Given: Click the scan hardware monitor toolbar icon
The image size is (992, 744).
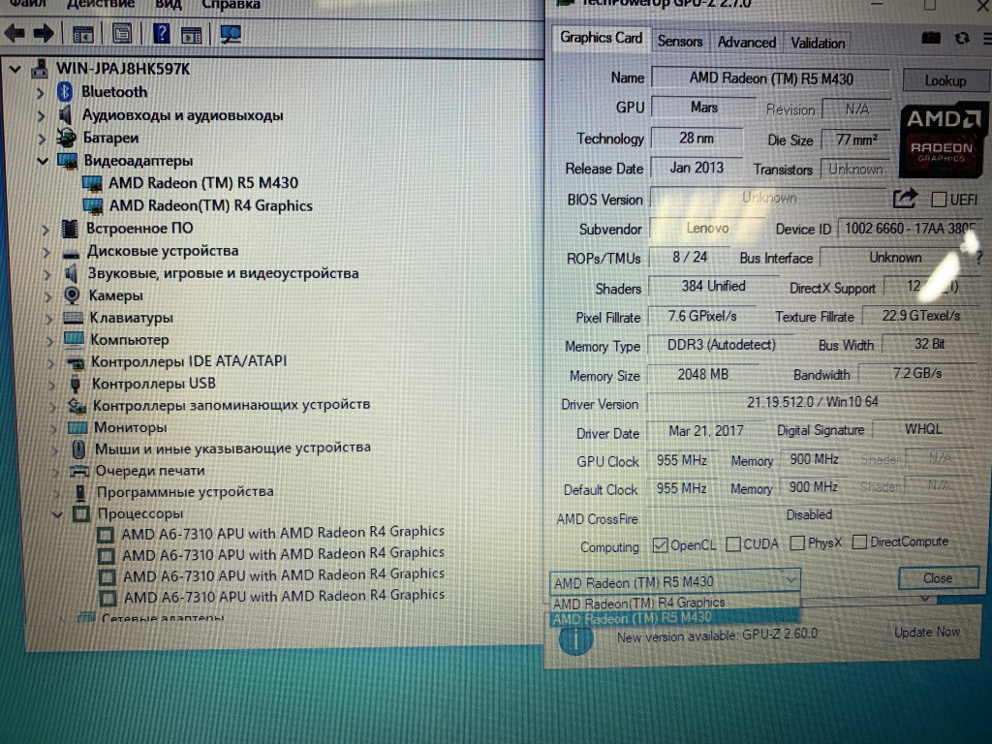Looking at the screenshot, I should [x=231, y=34].
